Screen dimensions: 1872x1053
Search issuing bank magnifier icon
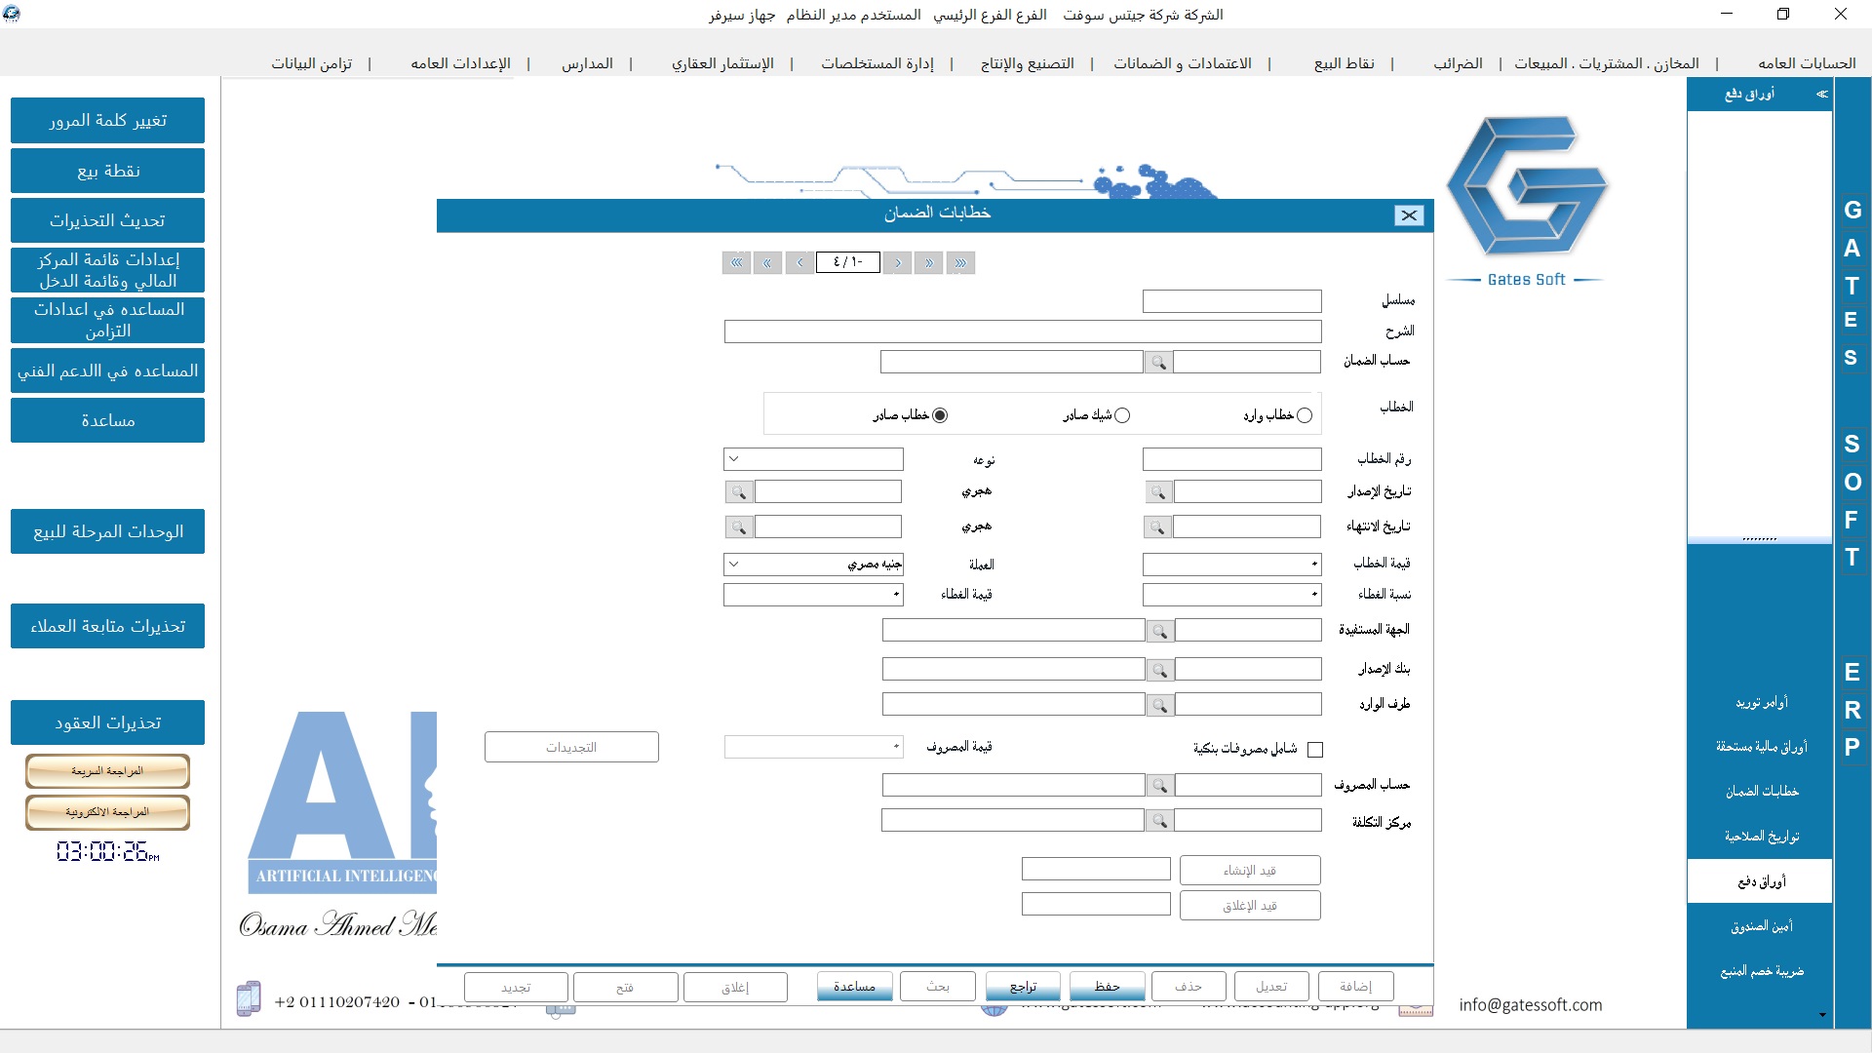tap(1159, 670)
